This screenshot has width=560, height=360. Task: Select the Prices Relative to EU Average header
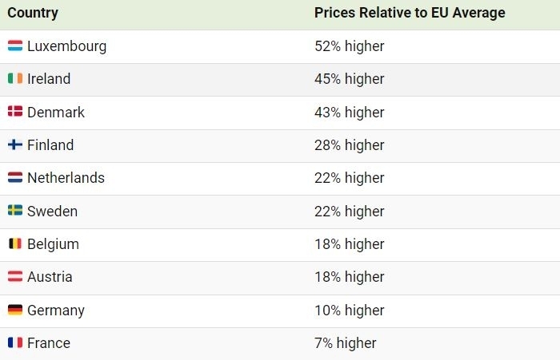(410, 14)
